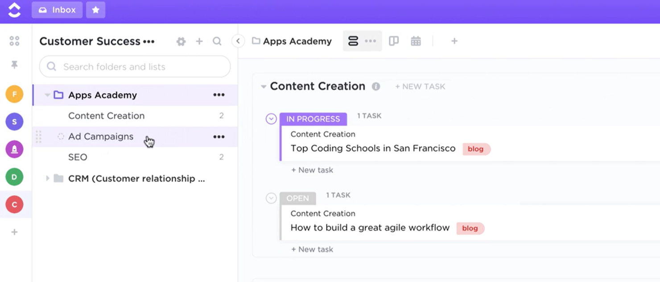Viewport: 660px width, 282px height.
Task: Switch to Board view for Apps Academy
Action: 394,41
